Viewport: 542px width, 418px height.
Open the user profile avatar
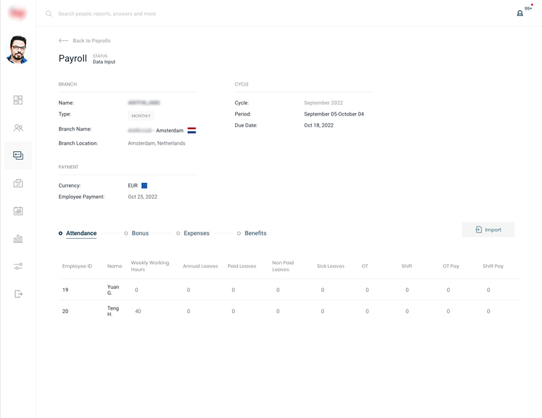click(18, 50)
